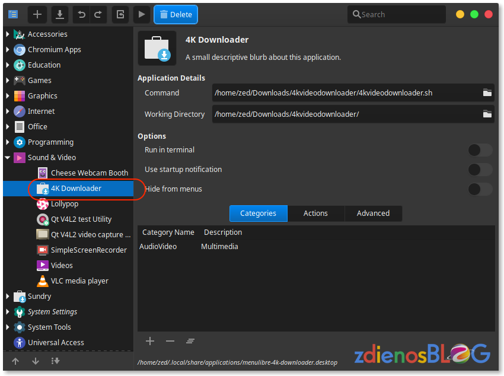Expand the Sound & Video category
Viewport: 504px width, 376px height.
click(7, 157)
